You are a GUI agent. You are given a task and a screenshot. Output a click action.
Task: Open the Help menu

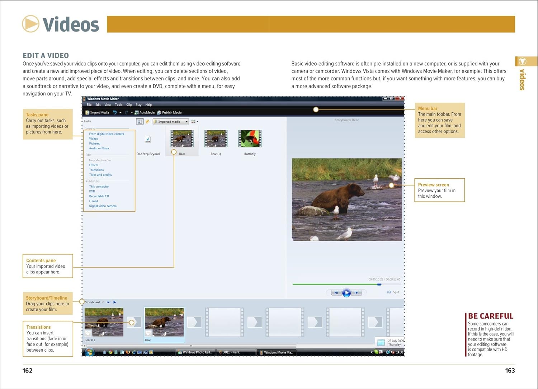click(148, 105)
